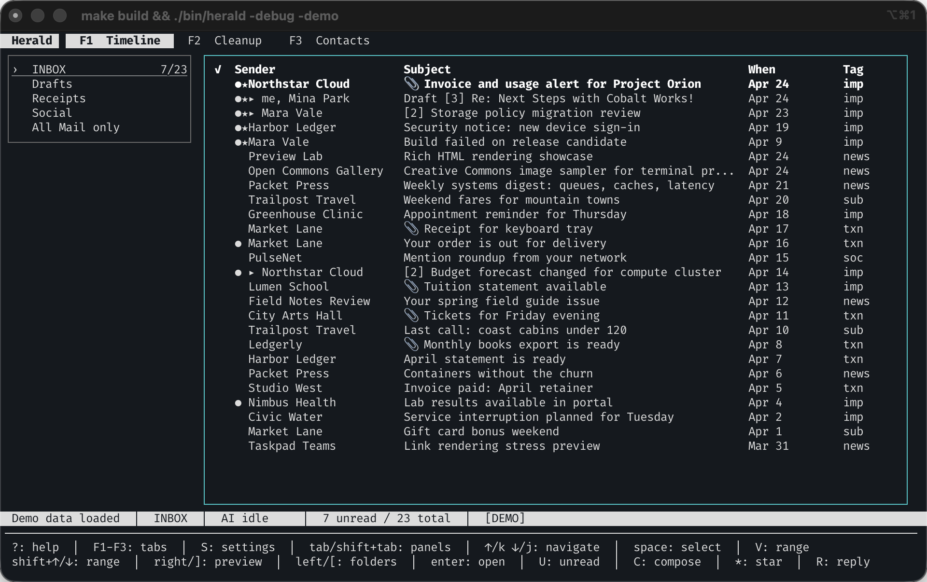Select the Open Commons Gallery message
Image resolution: width=927 pixels, height=582 pixels.
[x=555, y=171]
